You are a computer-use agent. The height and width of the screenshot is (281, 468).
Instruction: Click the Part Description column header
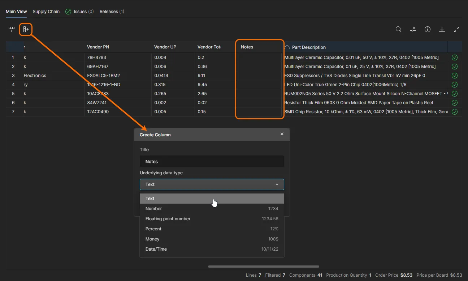tap(309, 47)
